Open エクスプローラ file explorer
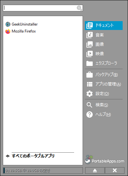This screenshot has height=176, width=128. (104, 63)
